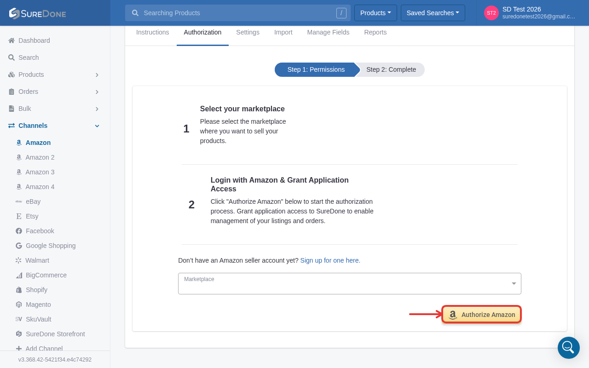Screen dimensions: 589x368
Task: Expand the Products sidebar section chevron
Action: point(97,75)
